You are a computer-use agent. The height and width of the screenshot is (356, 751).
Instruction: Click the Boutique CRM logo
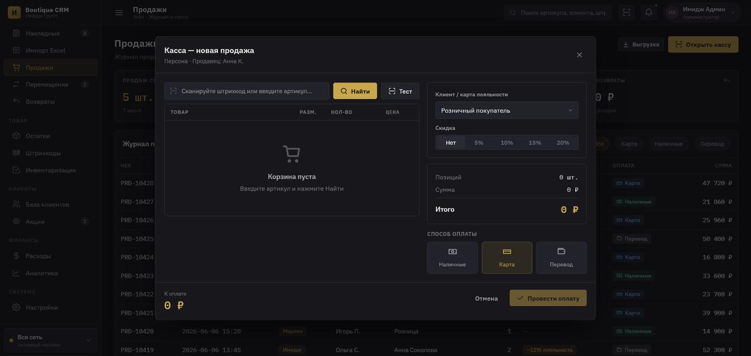[x=14, y=12]
